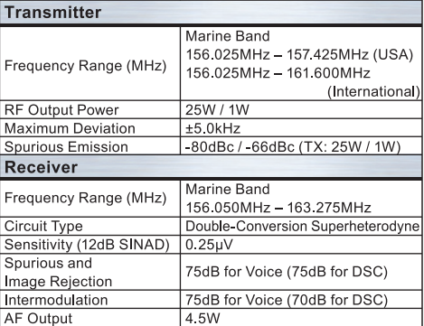Screen dimensions: 424x326
Task: Select the transmitter Frequency Range (MHz) label
Action: pyautogui.click(x=86, y=66)
